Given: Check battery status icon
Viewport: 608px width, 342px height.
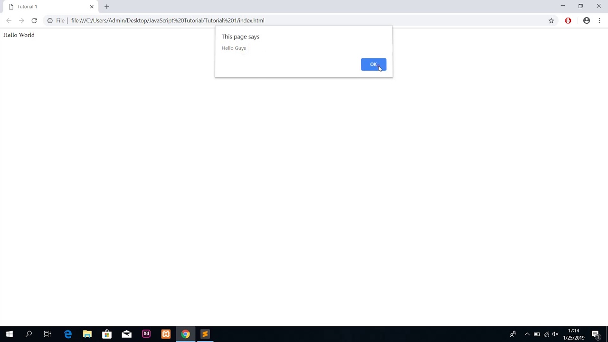Looking at the screenshot, I should pos(537,334).
